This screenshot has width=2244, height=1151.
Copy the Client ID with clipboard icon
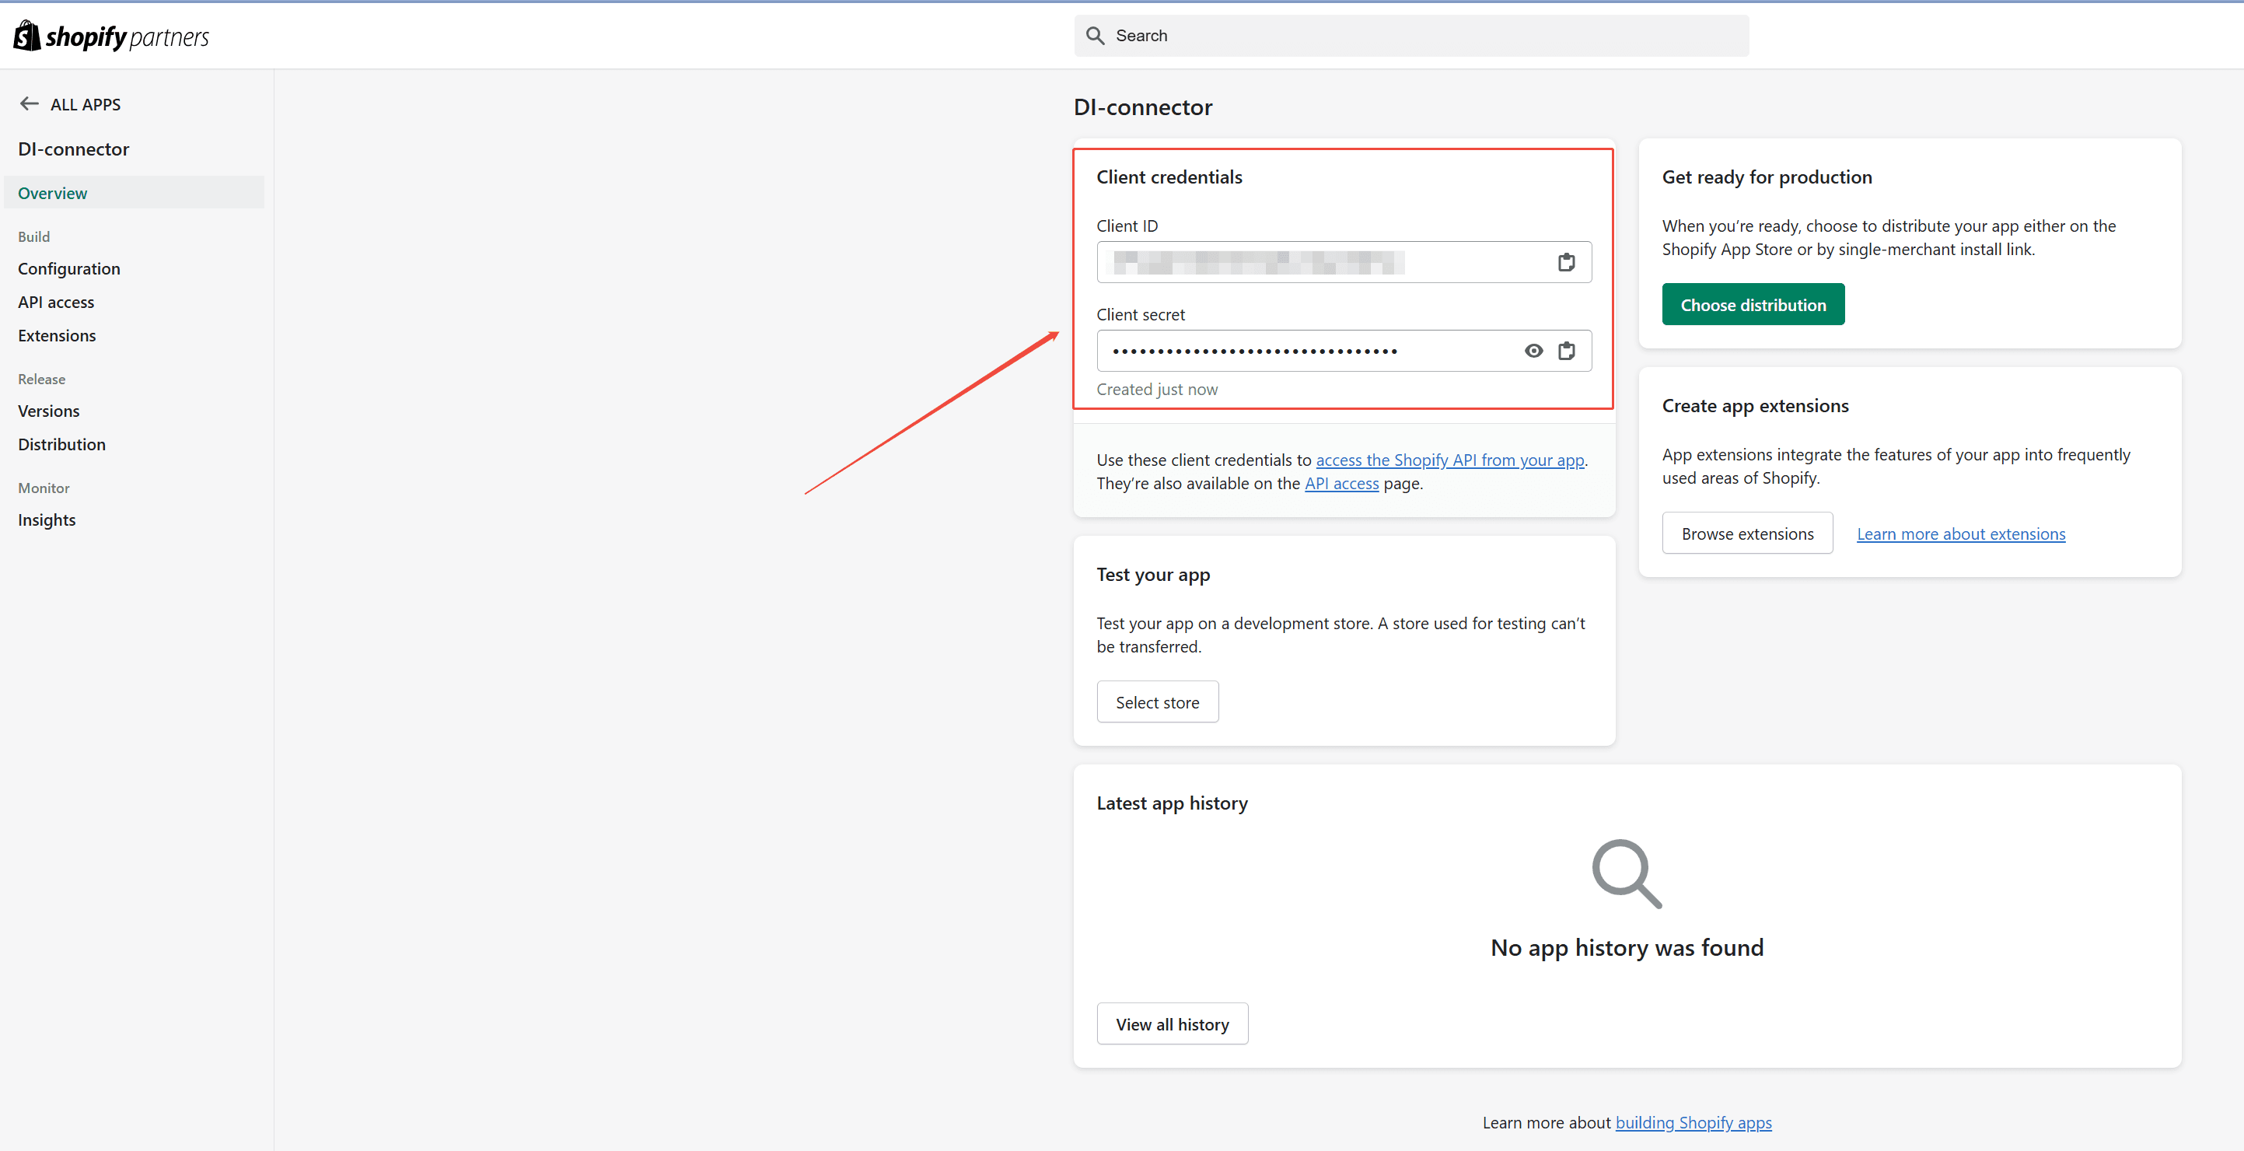[x=1566, y=262]
